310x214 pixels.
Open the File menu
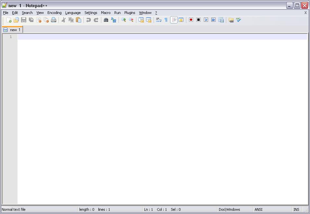tap(6, 13)
